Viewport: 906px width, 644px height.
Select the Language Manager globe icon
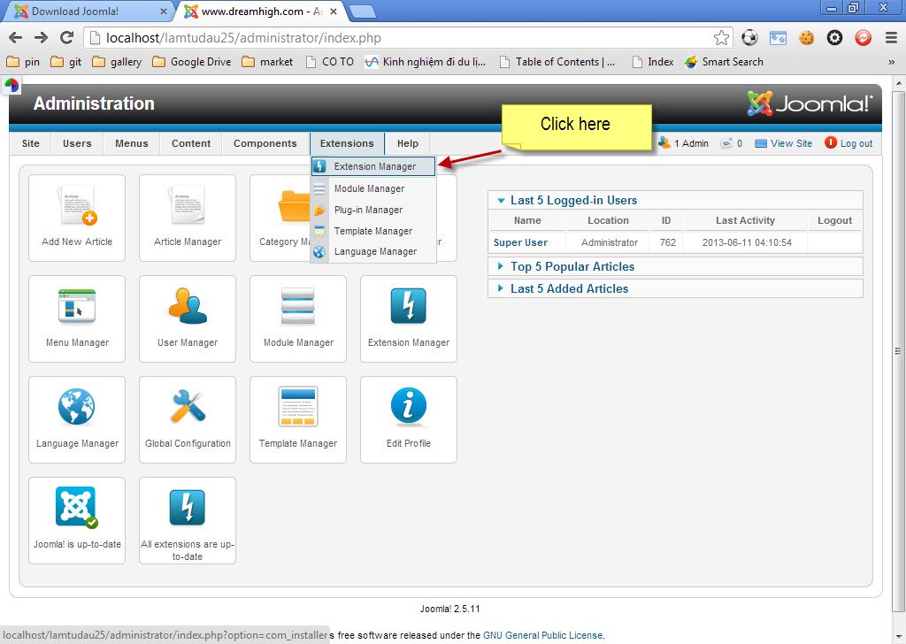point(77,418)
